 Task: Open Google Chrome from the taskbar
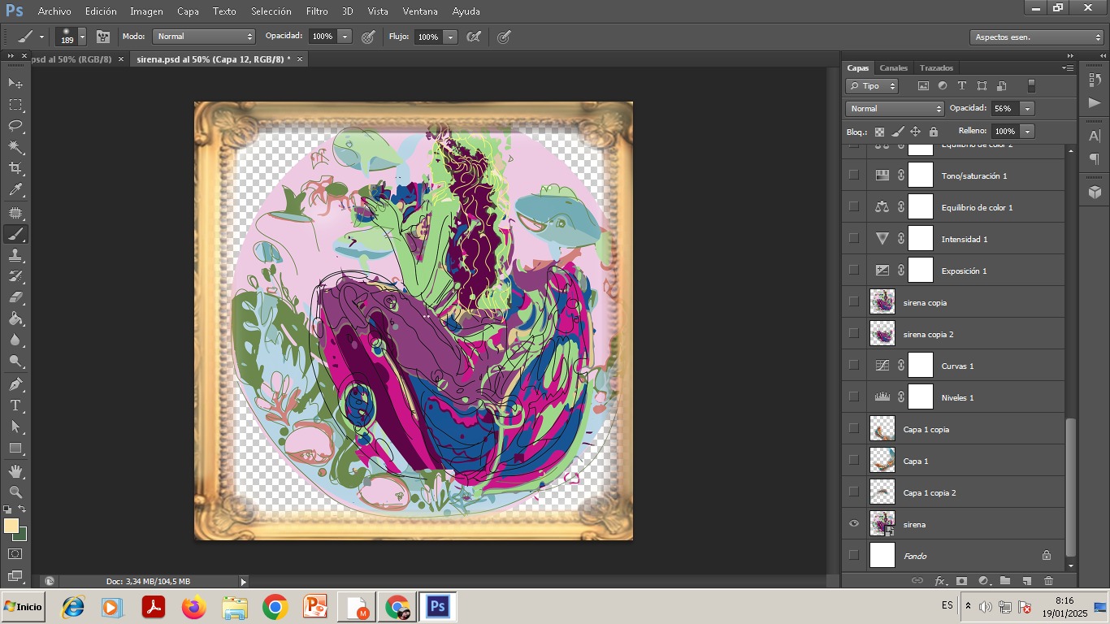point(275,607)
